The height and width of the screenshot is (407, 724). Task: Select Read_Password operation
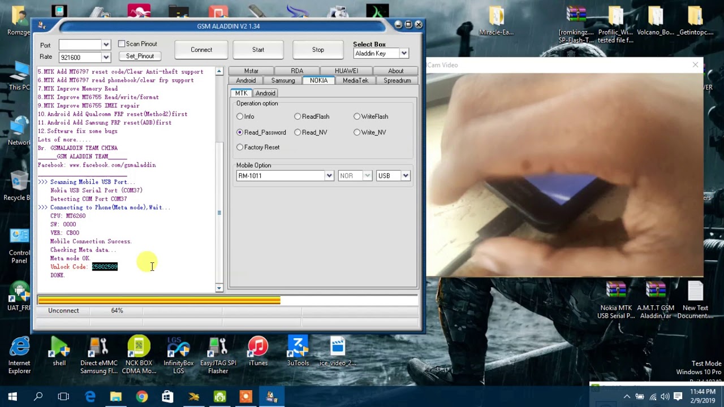[240, 132]
